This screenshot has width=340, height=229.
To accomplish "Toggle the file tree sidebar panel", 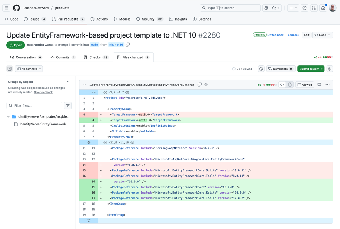I will (x=10, y=69).
